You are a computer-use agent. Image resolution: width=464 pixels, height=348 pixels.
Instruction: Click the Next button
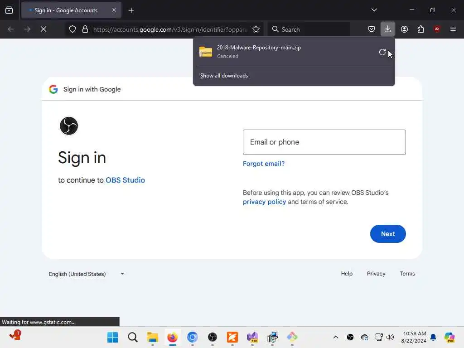[388, 234]
